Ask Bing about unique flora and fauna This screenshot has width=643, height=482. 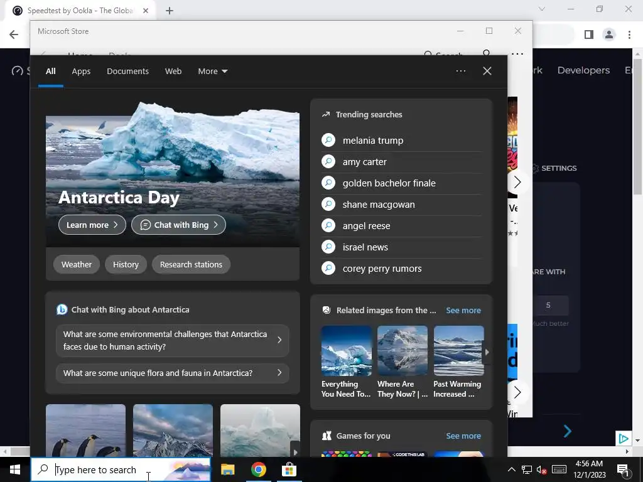172,373
